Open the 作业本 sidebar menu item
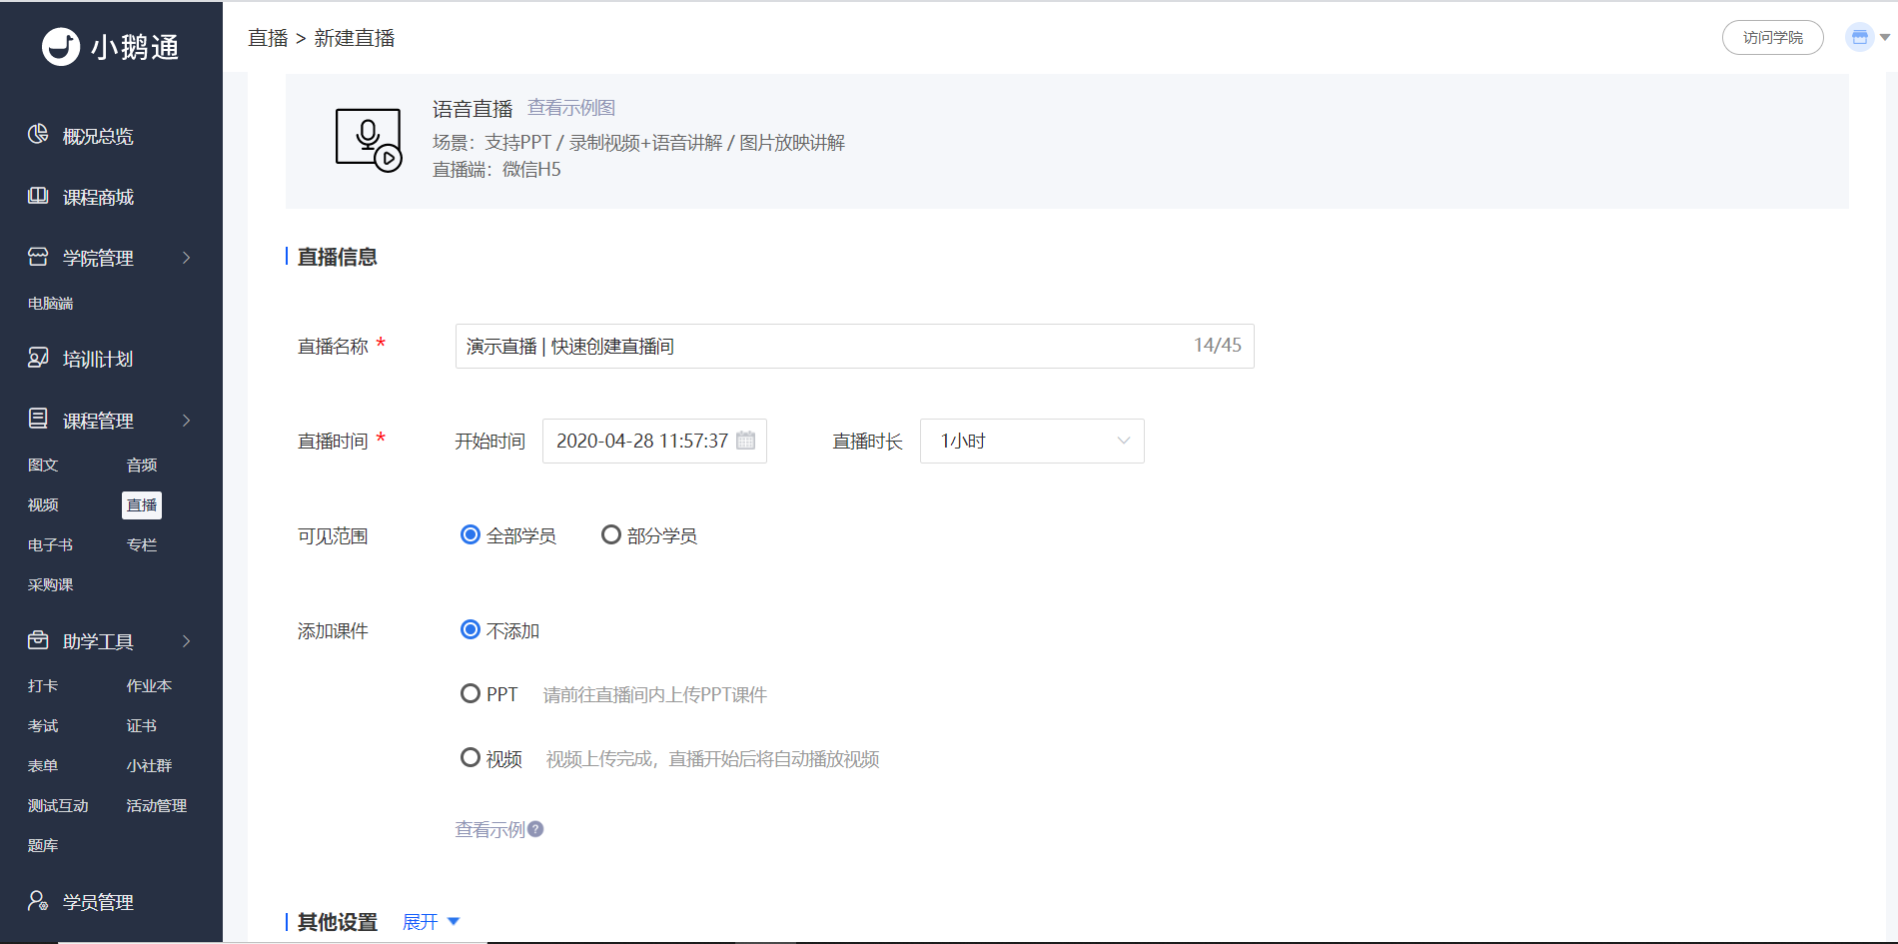1898x944 pixels. (x=149, y=685)
